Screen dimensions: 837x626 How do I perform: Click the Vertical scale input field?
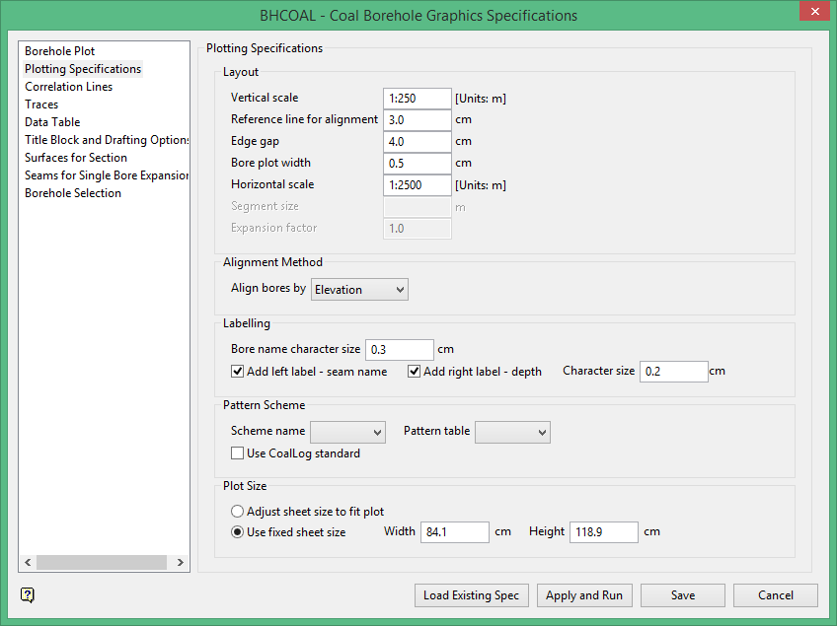pos(417,99)
